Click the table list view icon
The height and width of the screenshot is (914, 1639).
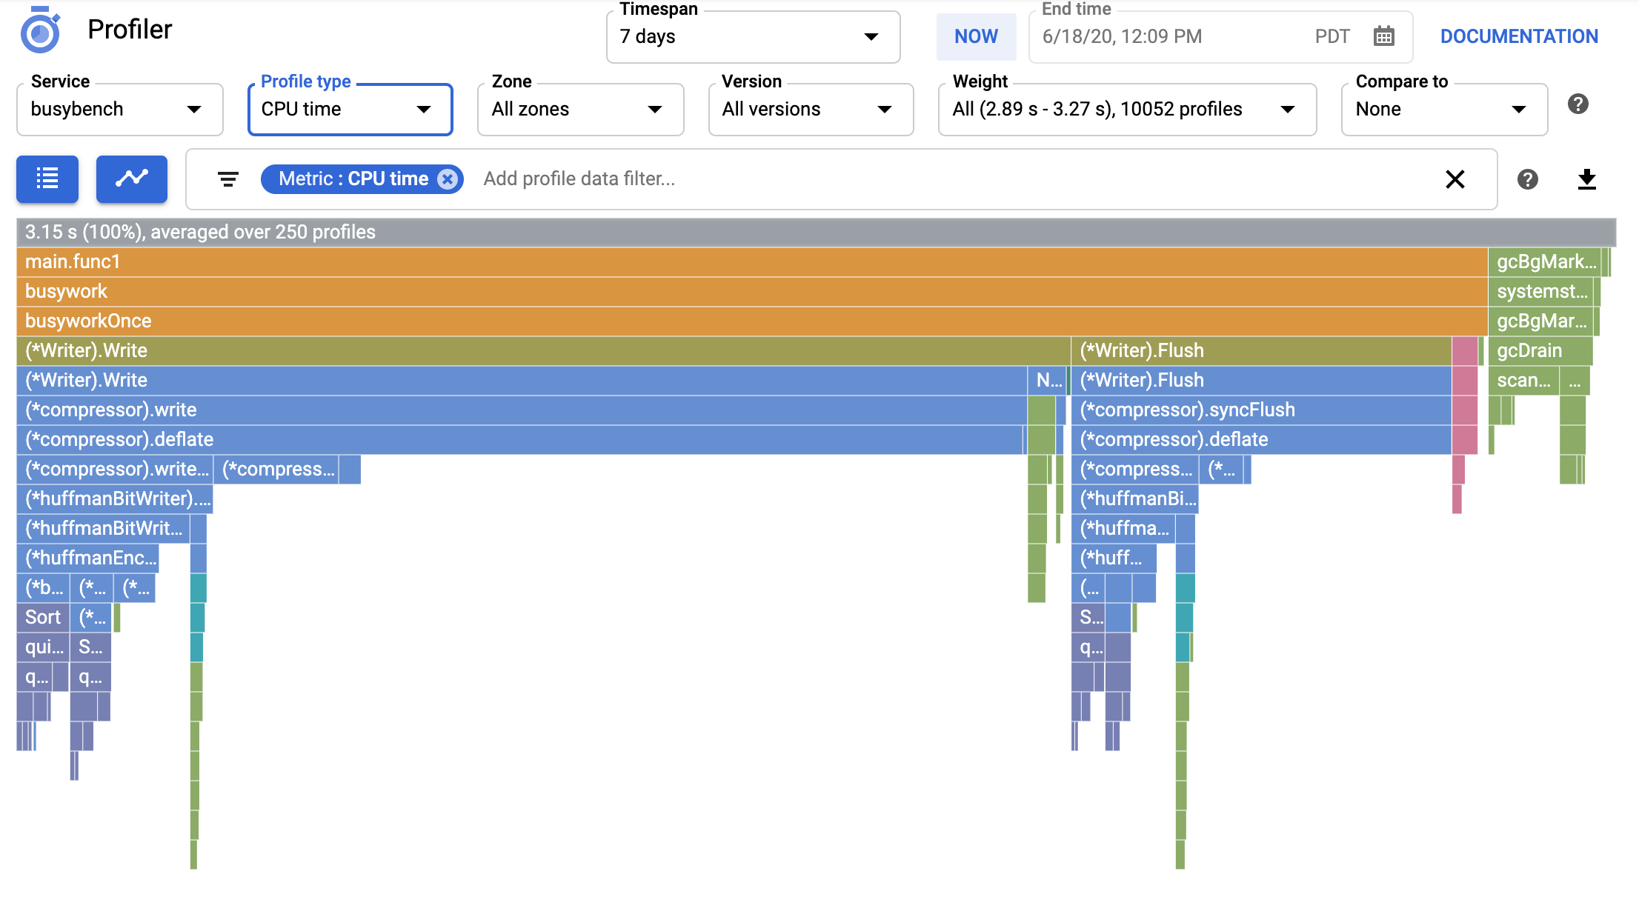(47, 178)
